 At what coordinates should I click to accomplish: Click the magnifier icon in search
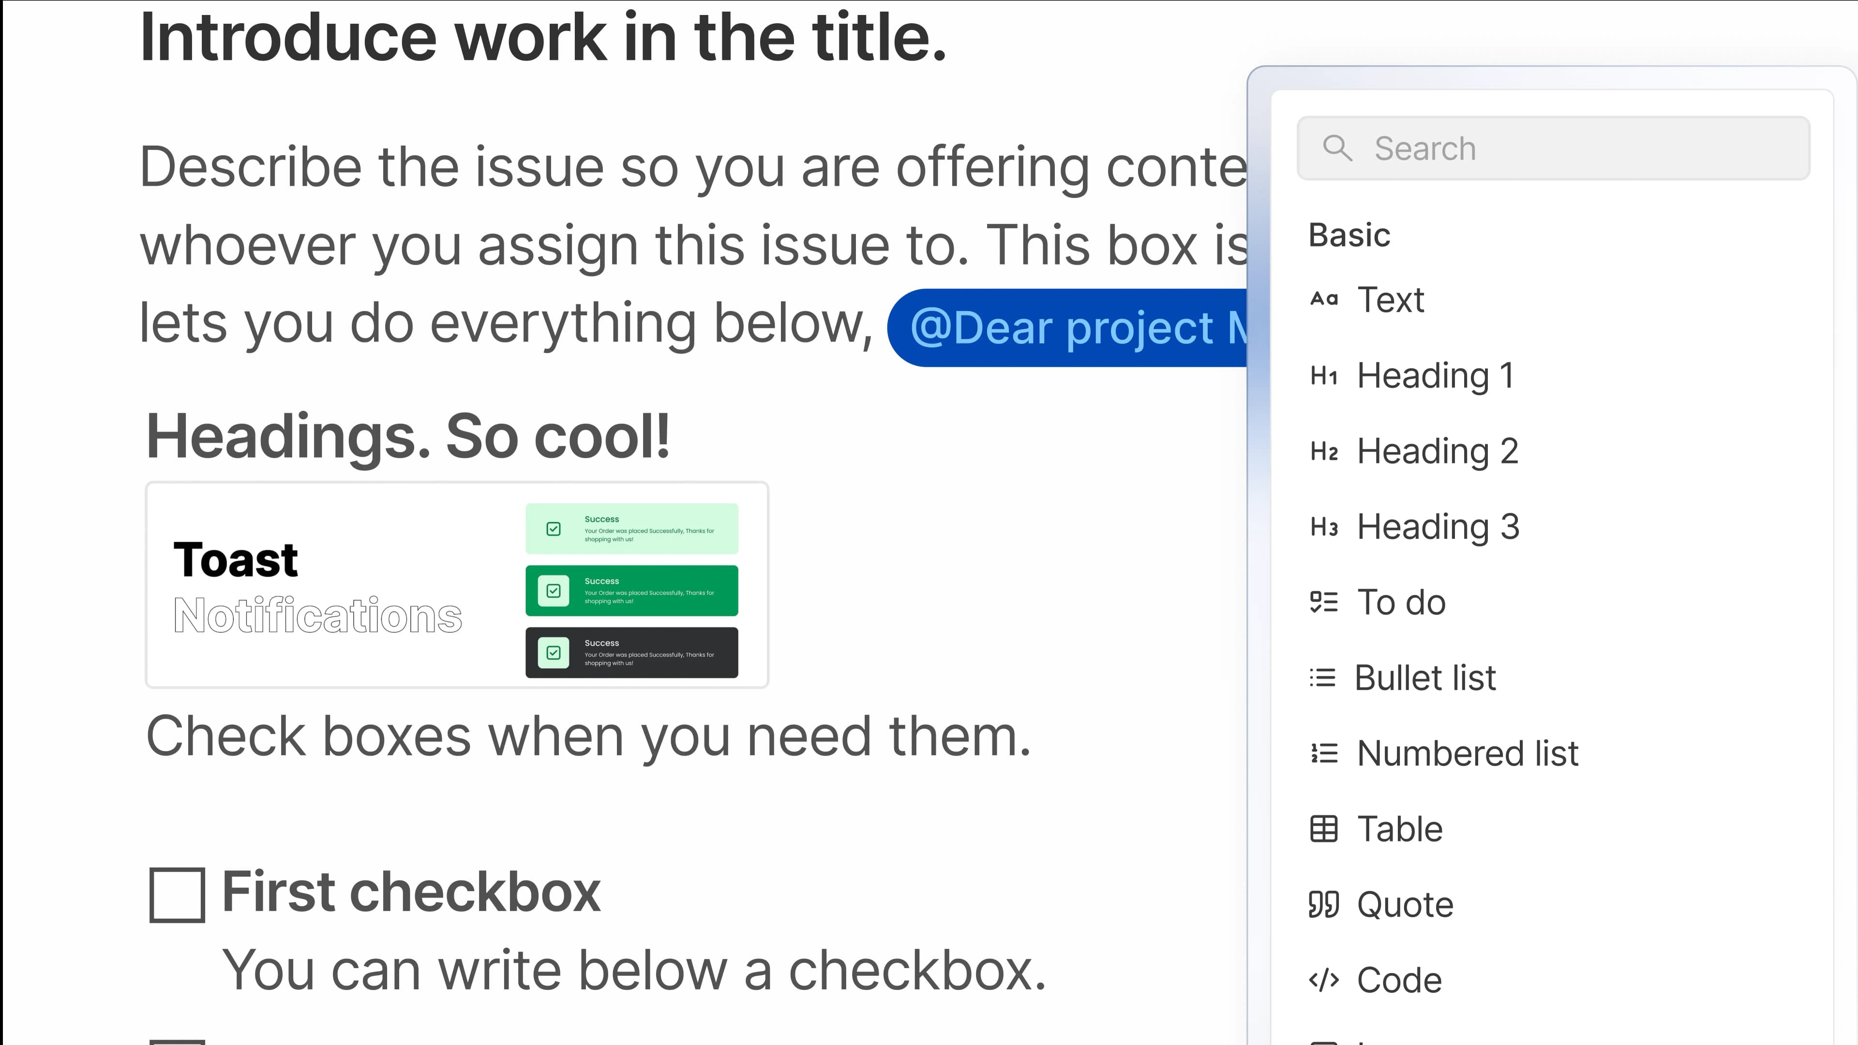1337,148
